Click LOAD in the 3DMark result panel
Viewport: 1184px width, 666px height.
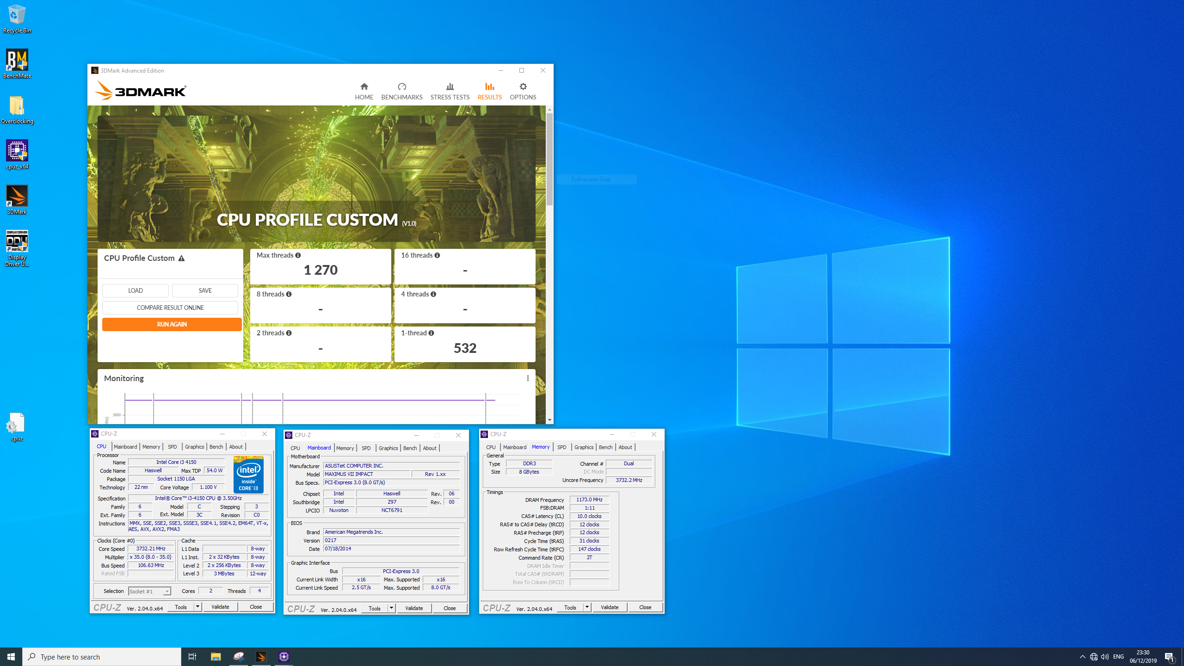pos(136,290)
